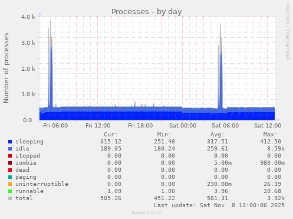This screenshot has width=293, height=219.
Task: Click the 'Sat 00:00' x-axis label
Action: click(183, 126)
